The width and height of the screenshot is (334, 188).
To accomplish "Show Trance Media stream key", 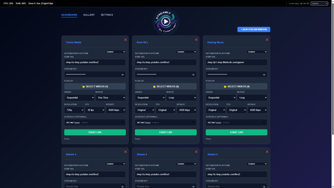I will tap(123, 75).
